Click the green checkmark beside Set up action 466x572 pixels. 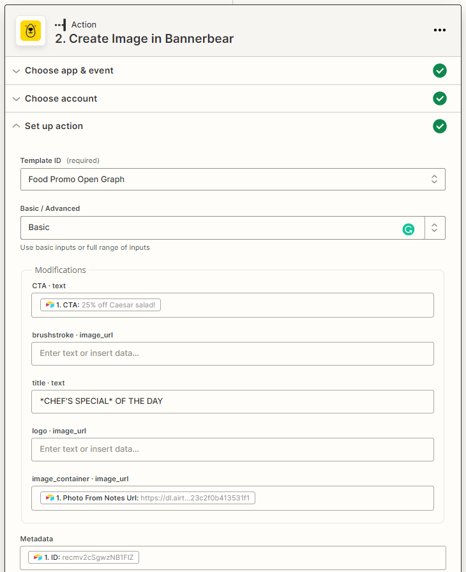(x=439, y=126)
